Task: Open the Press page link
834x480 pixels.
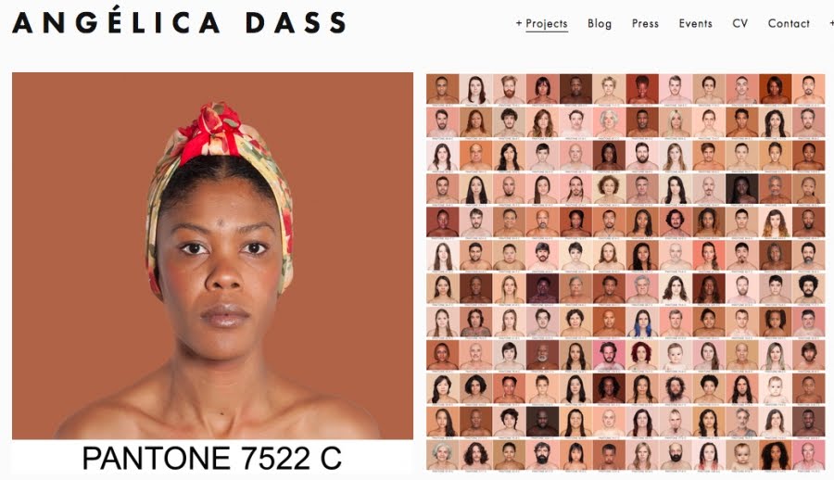Action: 645,23
